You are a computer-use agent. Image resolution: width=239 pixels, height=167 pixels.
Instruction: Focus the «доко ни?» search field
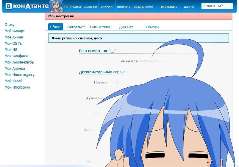point(218,6)
